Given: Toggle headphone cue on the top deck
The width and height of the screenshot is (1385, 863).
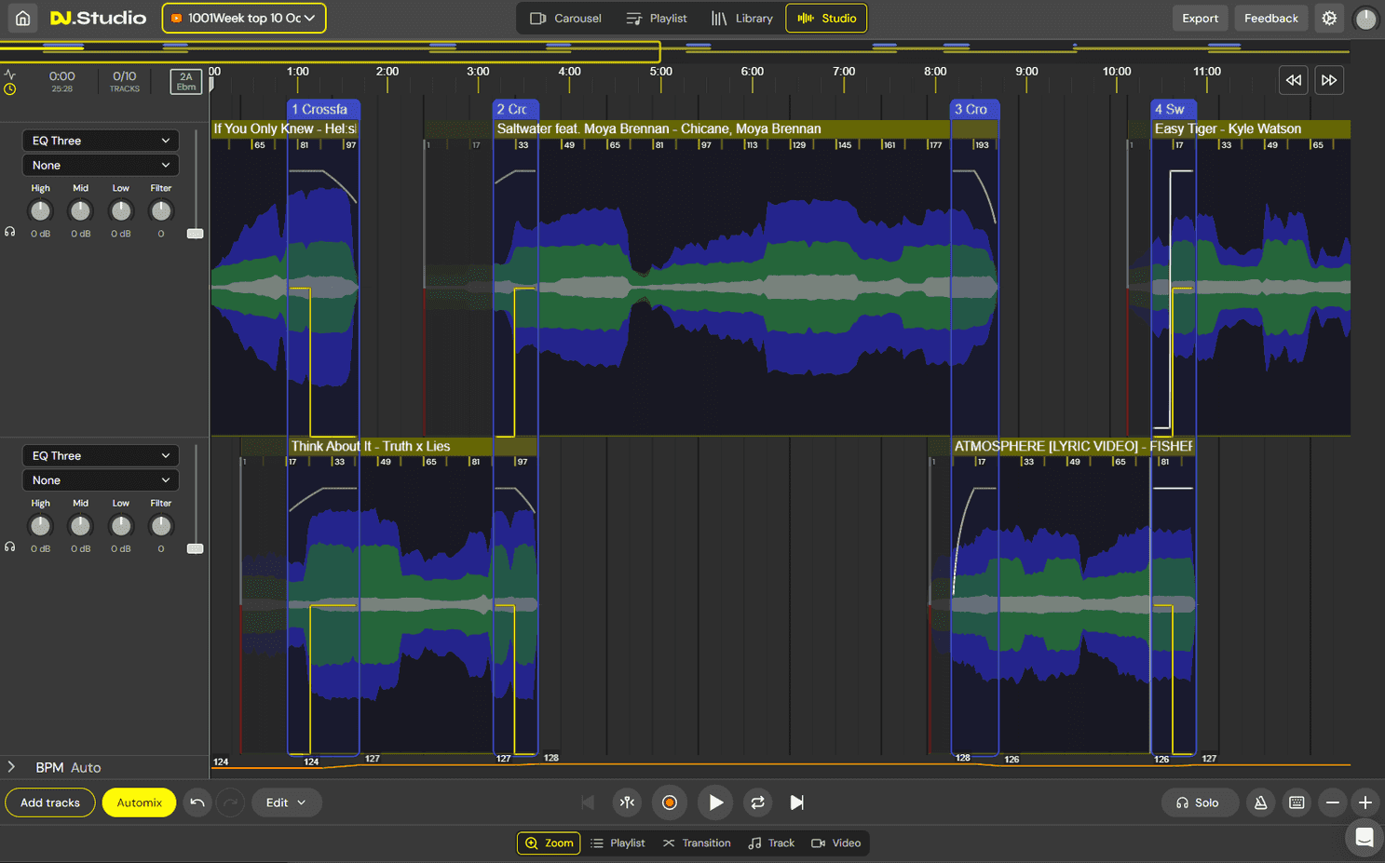Looking at the screenshot, I should (x=9, y=231).
